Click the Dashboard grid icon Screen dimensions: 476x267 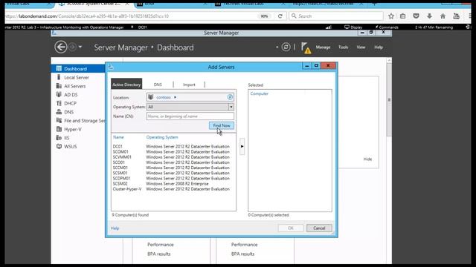click(x=59, y=68)
